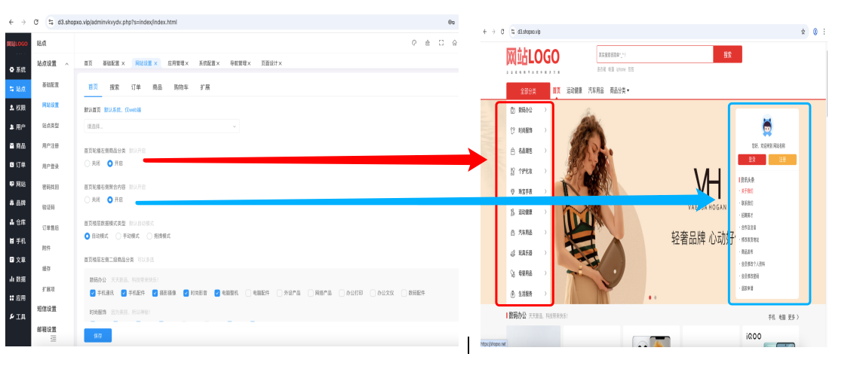Reload the storefront browser page
This screenshot has height=375, width=860.
(x=502, y=32)
